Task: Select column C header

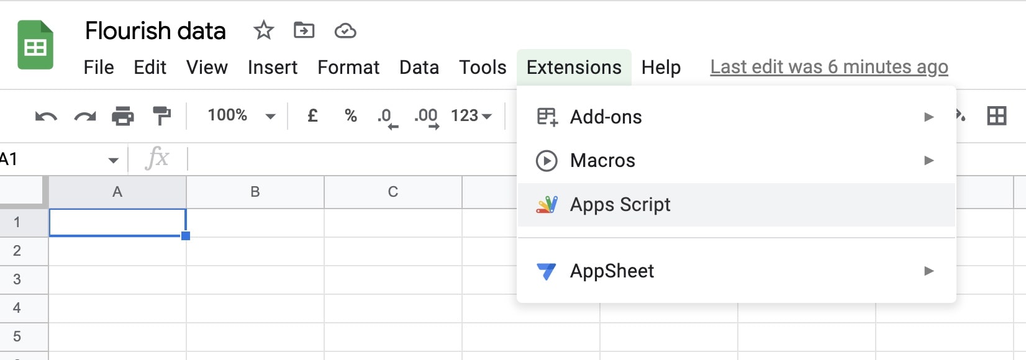Action: [x=393, y=192]
